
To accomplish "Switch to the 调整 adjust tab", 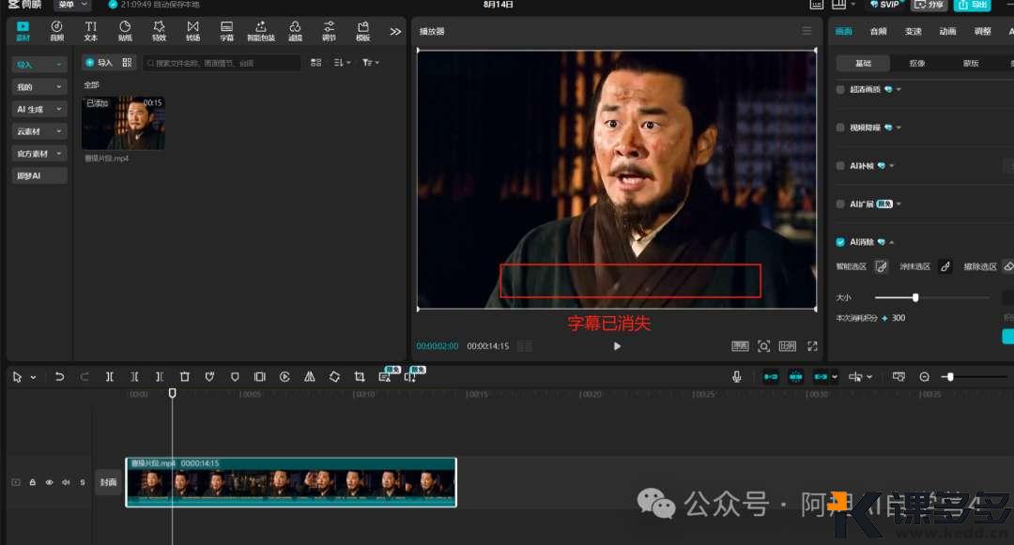I will pyautogui.click(x=982, y=31).
